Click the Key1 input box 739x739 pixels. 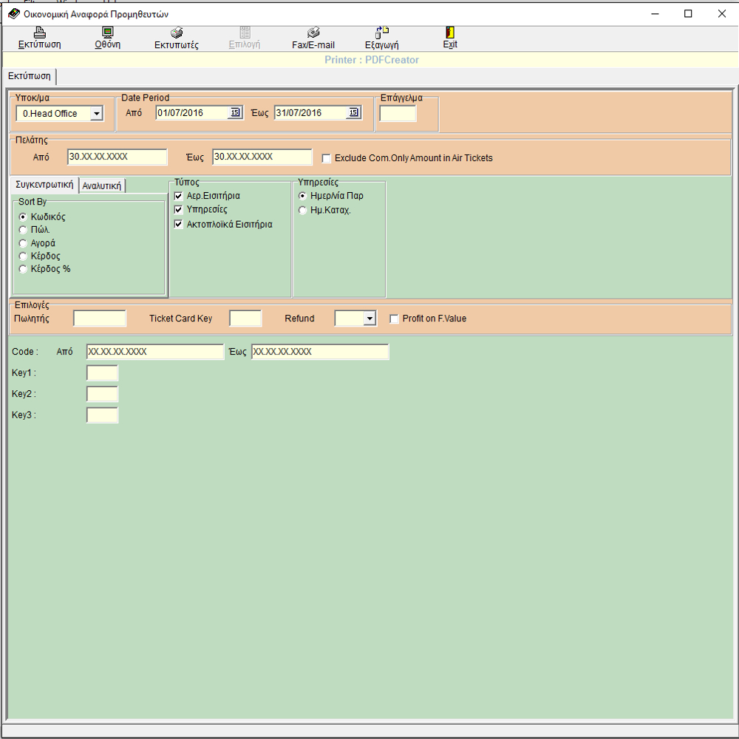[x=102, y=373]
